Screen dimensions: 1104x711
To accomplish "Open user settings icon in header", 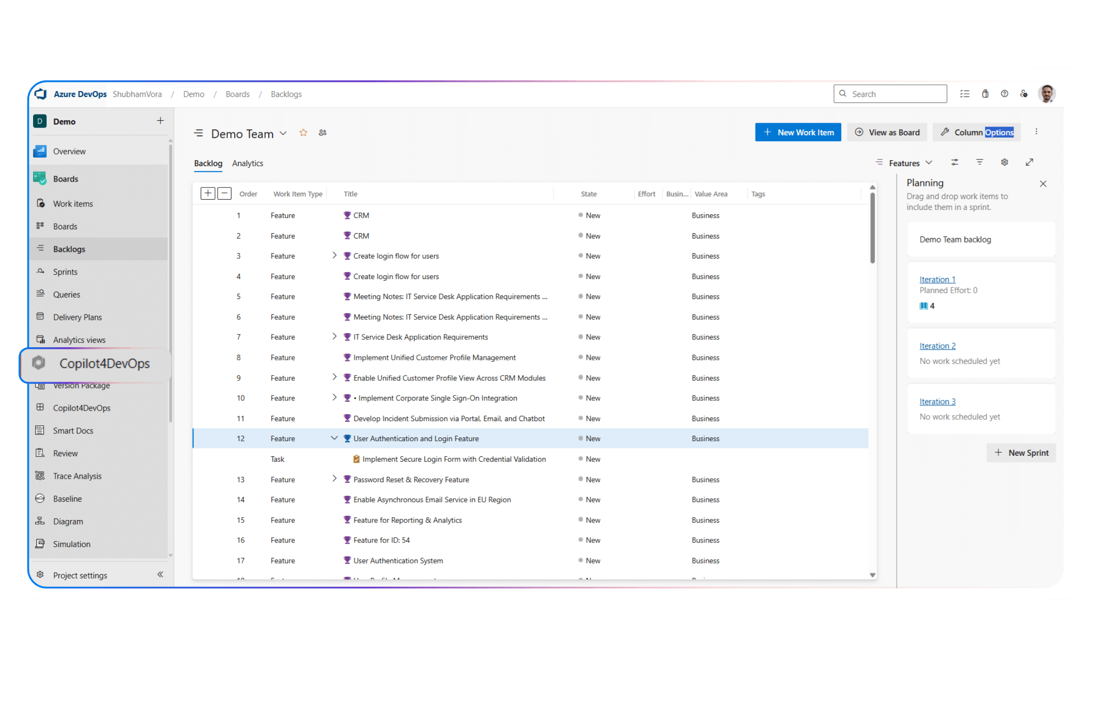I will pyautogui.click(x=1024, y=94).
